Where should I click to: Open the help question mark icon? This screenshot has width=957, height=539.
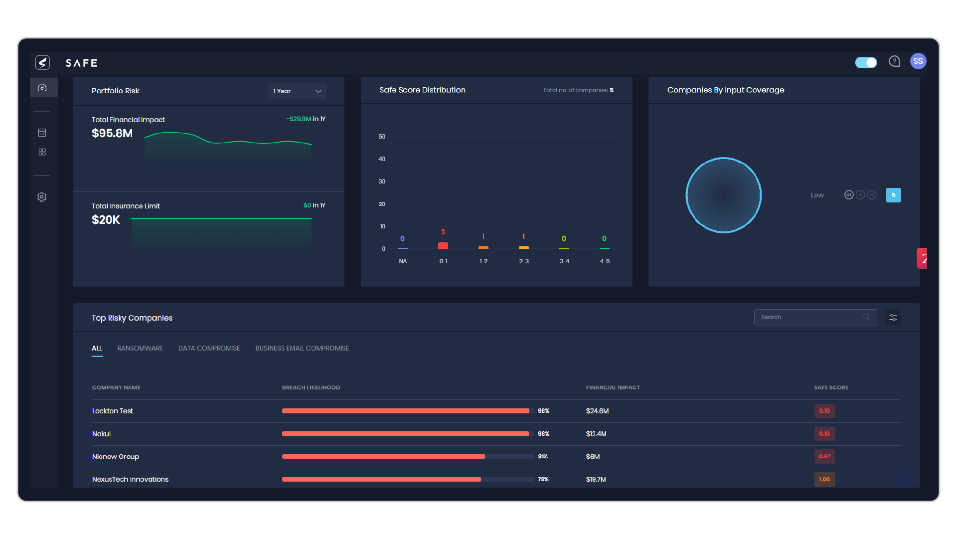[895, 61]
